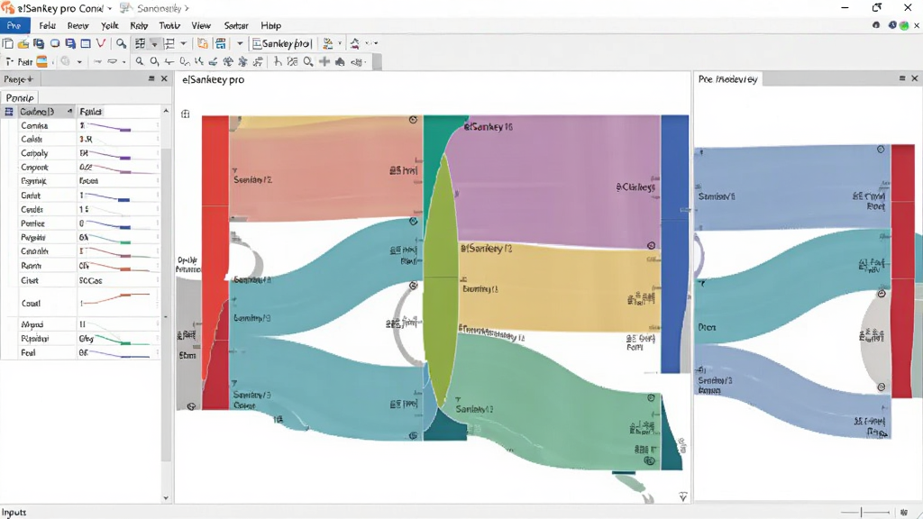Open the dropdown beside the people palette icon

(340, 43)
